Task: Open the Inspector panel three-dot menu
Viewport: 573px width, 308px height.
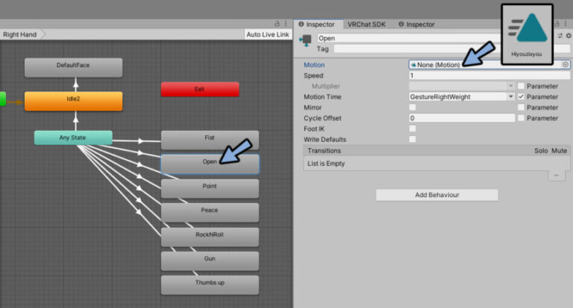Action: click(x=566, y=24)
